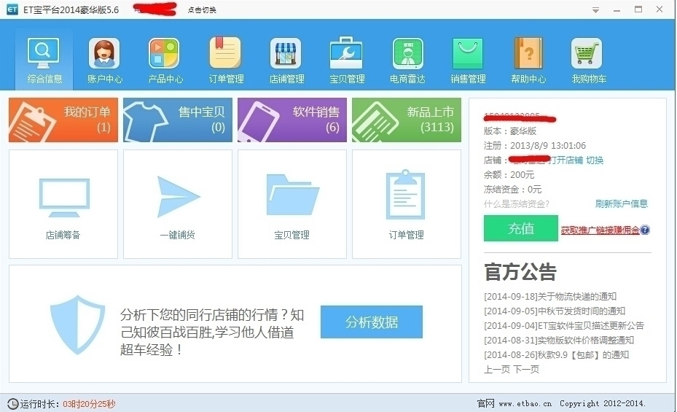Click 什么是冻结资金? link

pos(517,204)
